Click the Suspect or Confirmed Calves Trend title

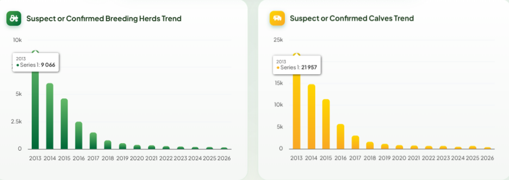pos(352,18)
